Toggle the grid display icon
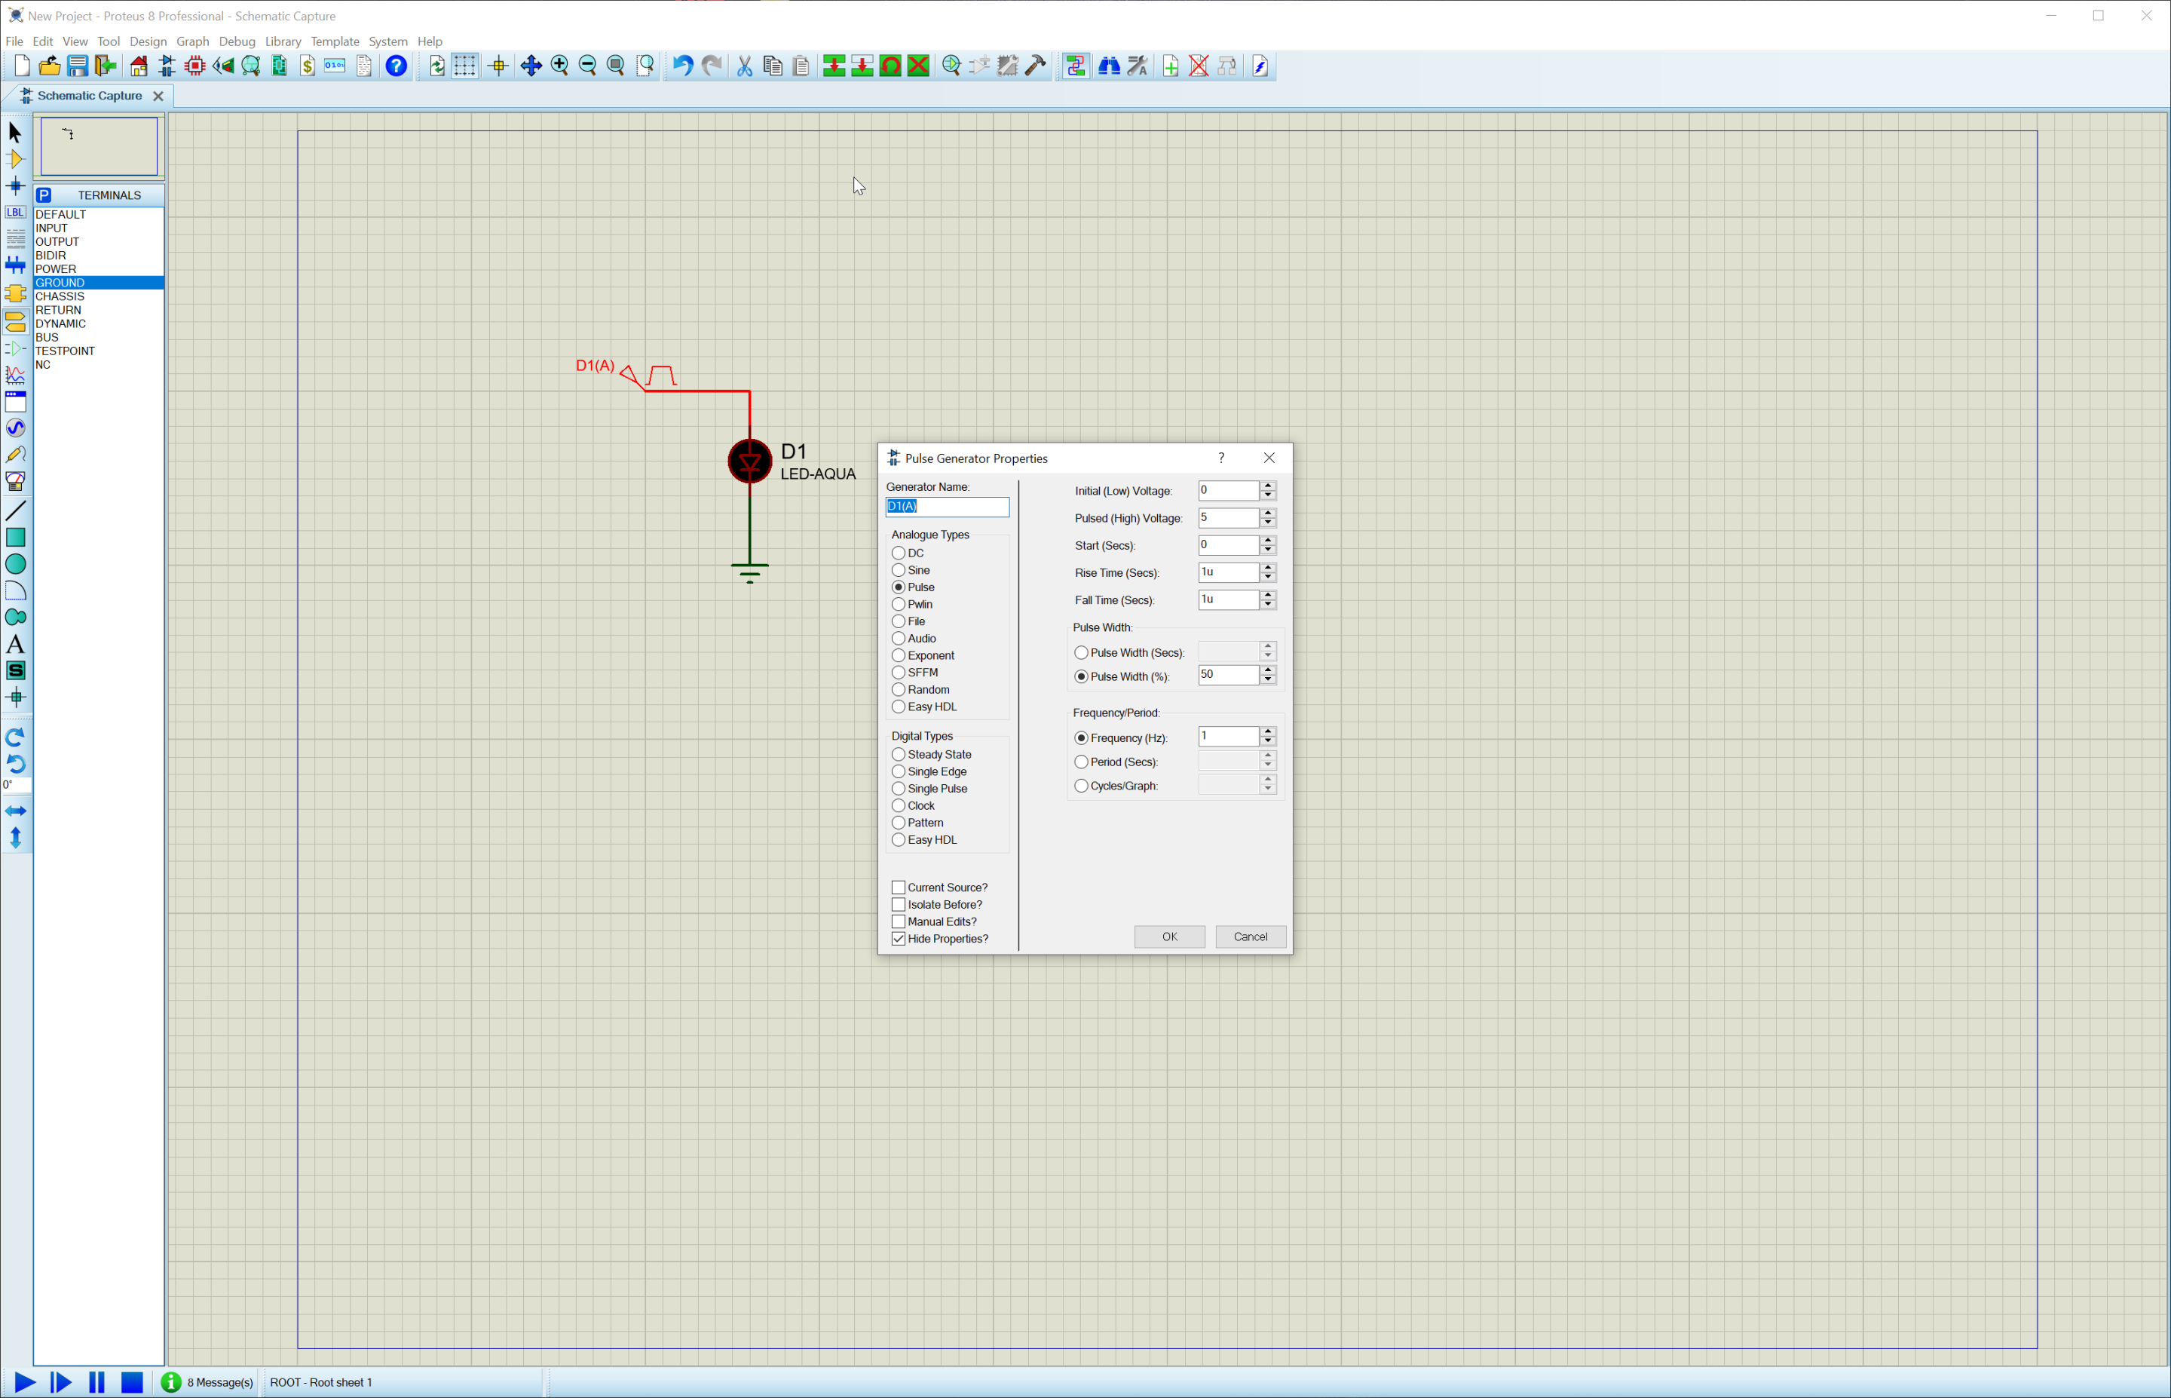Screen dimensions: 2171x1398 464,66
